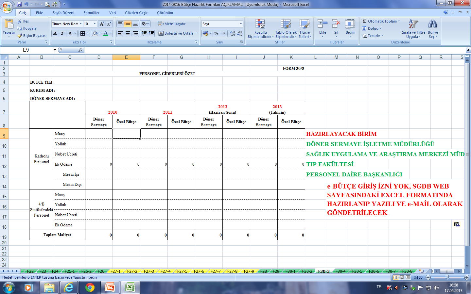Open Sayı number format dropdown
This screenshot has width=471, height=294.
[x=241, y=24]
